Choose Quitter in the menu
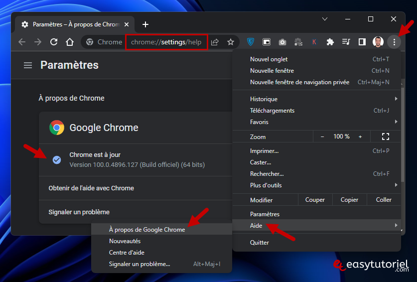The image size is (417, 282). click(x=316, y=243)
